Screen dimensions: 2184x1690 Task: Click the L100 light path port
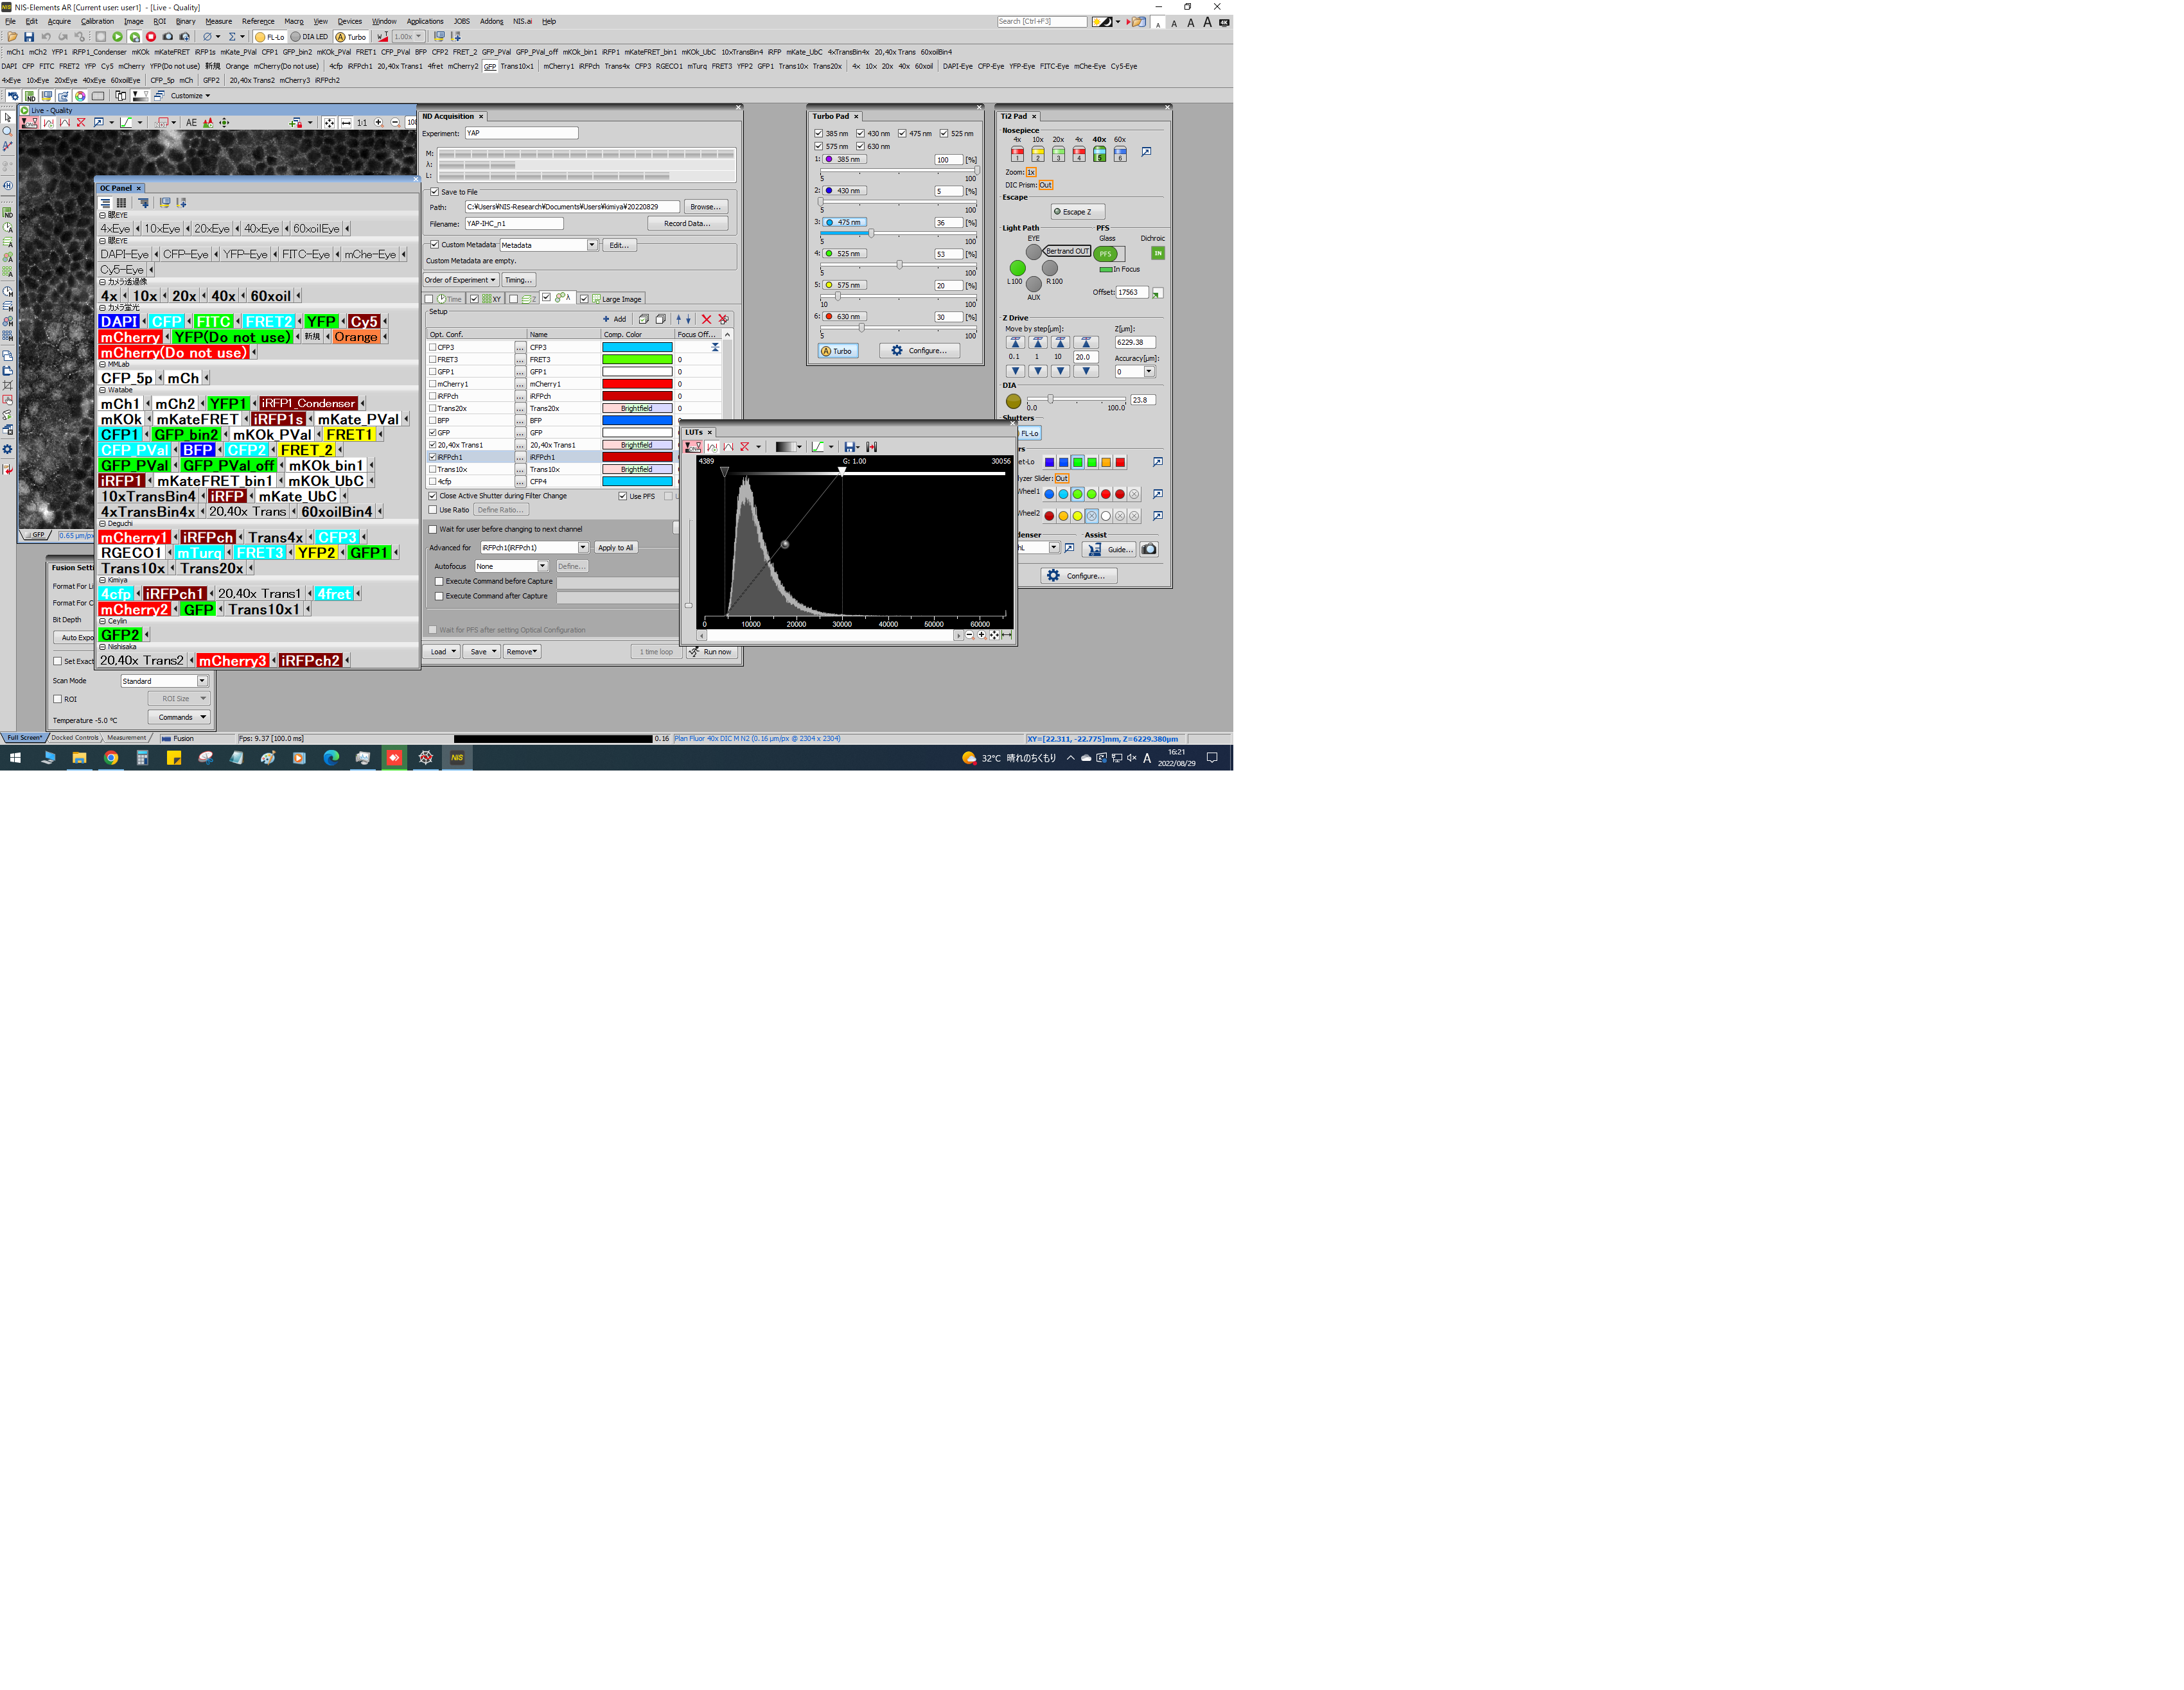tap(1017, 268)
